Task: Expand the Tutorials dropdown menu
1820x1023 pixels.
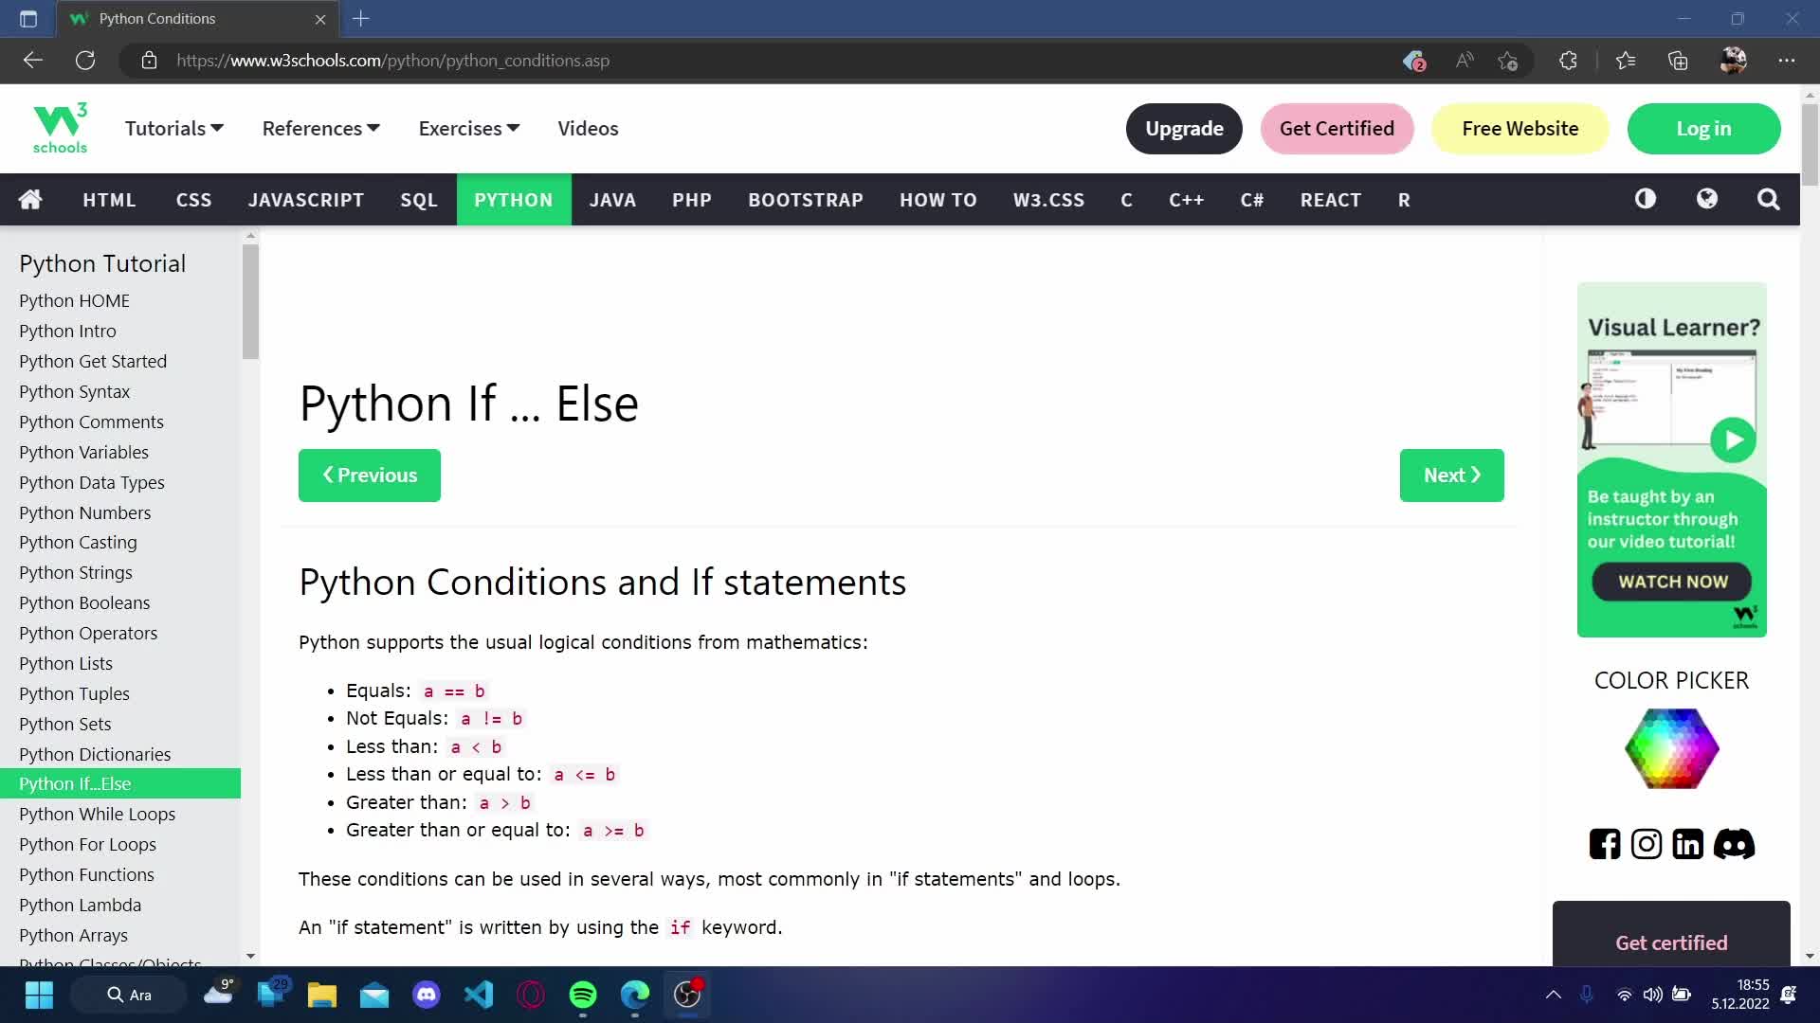Action: pyautogui.click(x=173, y=129)
